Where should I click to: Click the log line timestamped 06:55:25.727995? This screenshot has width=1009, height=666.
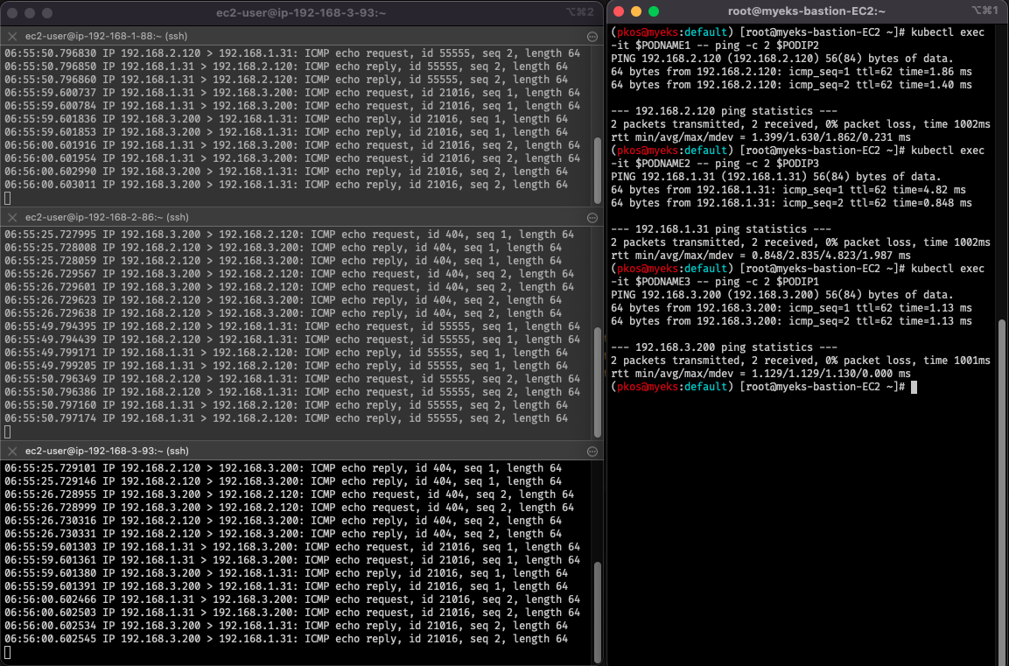(289, 235)
